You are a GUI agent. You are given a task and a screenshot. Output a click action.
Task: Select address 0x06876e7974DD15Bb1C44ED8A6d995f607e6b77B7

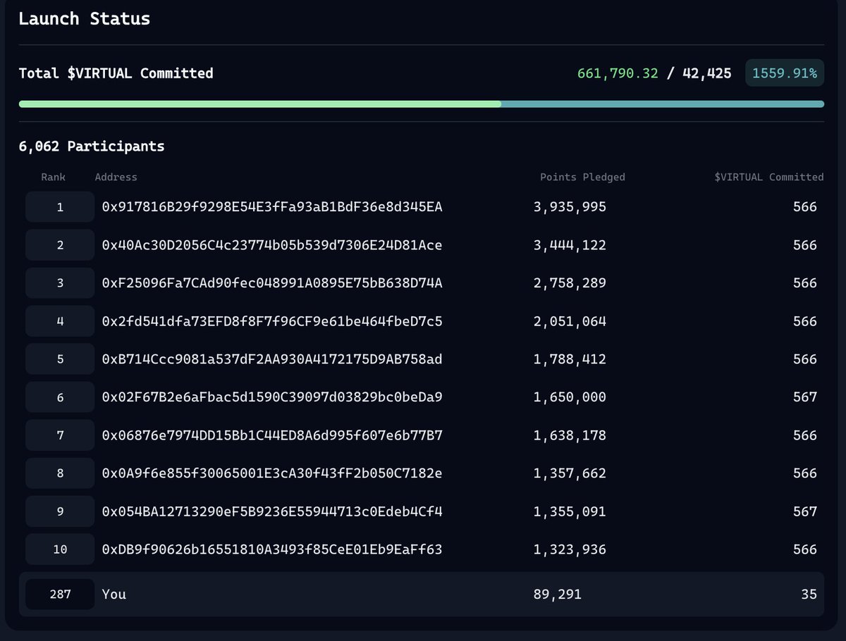coord(272,435)
